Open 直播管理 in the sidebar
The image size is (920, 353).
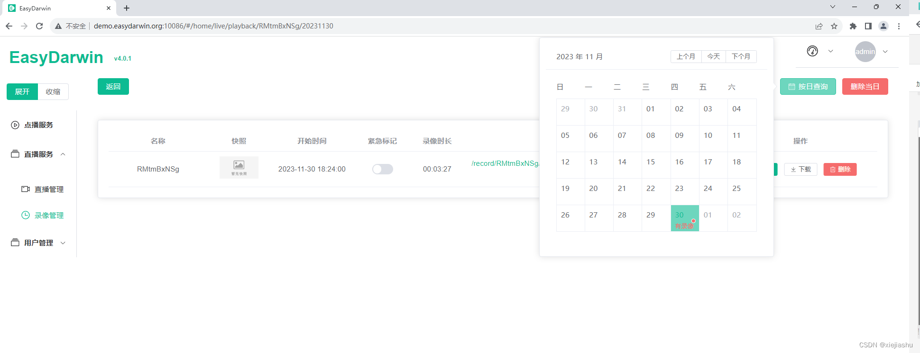tap(43, 190)
